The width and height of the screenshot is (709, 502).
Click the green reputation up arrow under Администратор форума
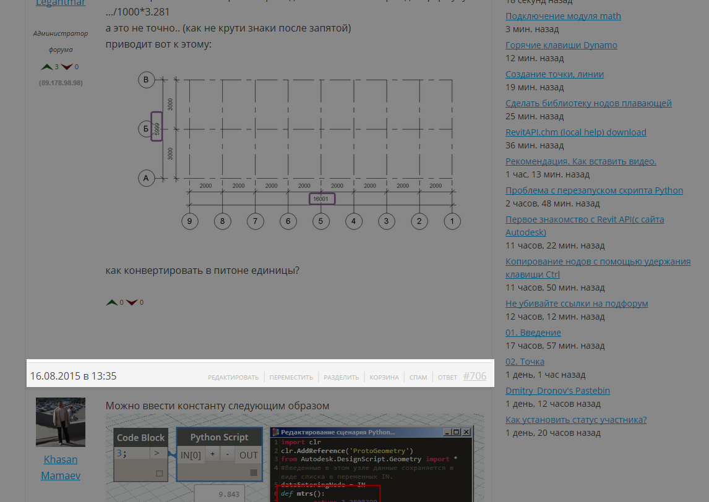point(46,67)
